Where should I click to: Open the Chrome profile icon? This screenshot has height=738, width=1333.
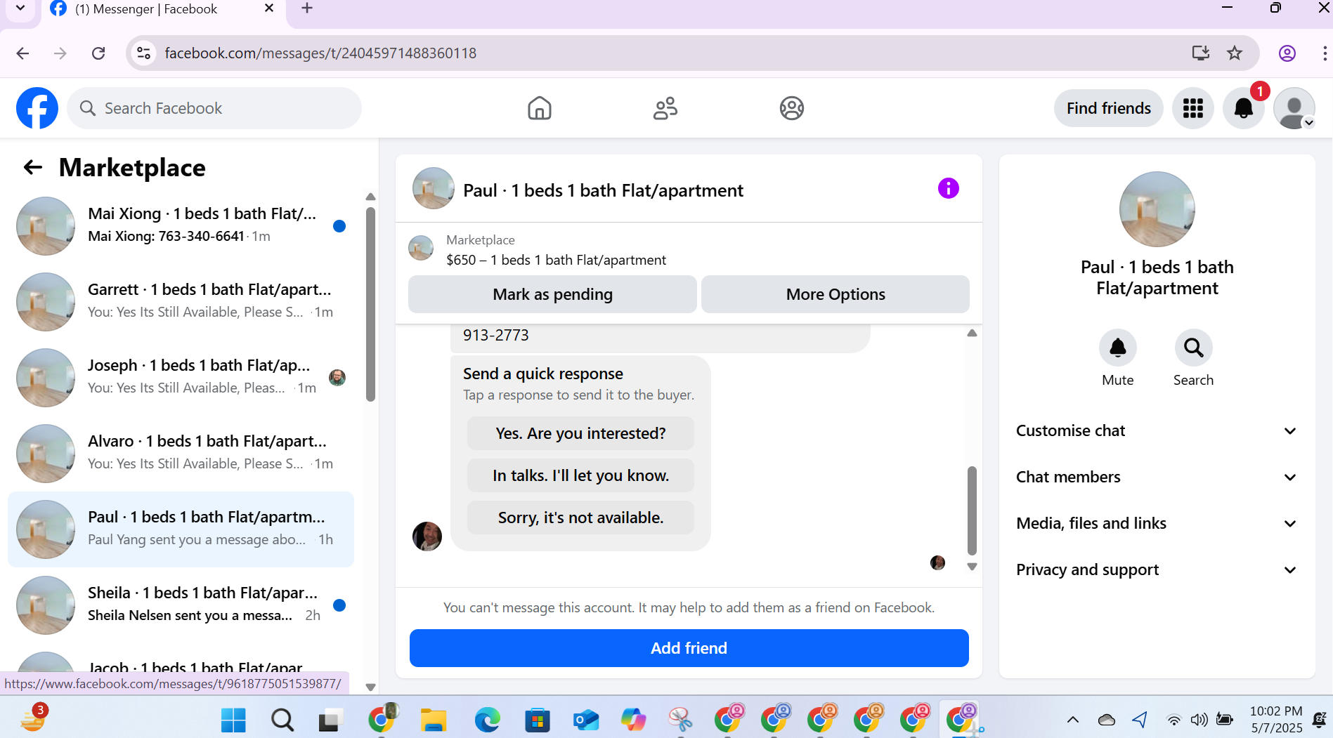click(x=1287, y=53)
